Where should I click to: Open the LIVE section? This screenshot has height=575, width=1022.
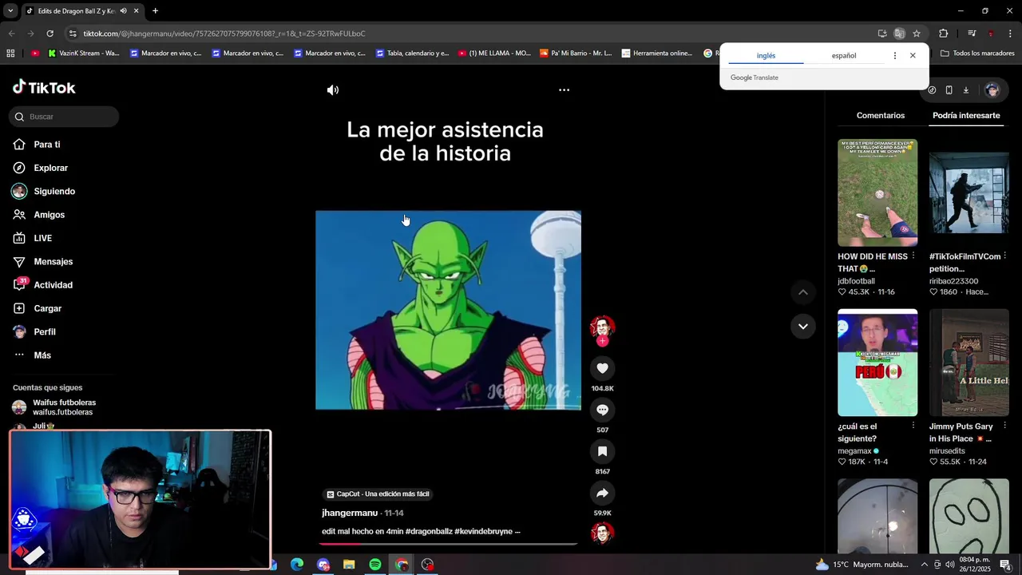coord(42,238)
